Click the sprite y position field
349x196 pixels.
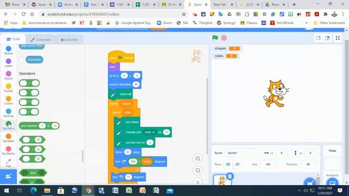click(x=310, y=153)
